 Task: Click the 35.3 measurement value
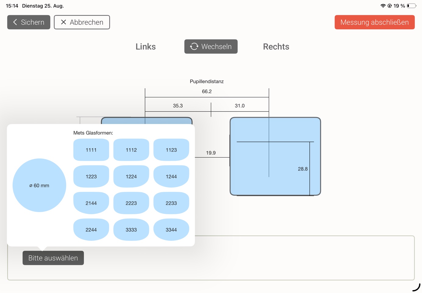[178, 106]
